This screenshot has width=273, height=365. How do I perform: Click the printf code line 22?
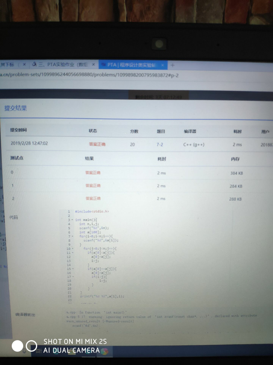pos(102,296)
